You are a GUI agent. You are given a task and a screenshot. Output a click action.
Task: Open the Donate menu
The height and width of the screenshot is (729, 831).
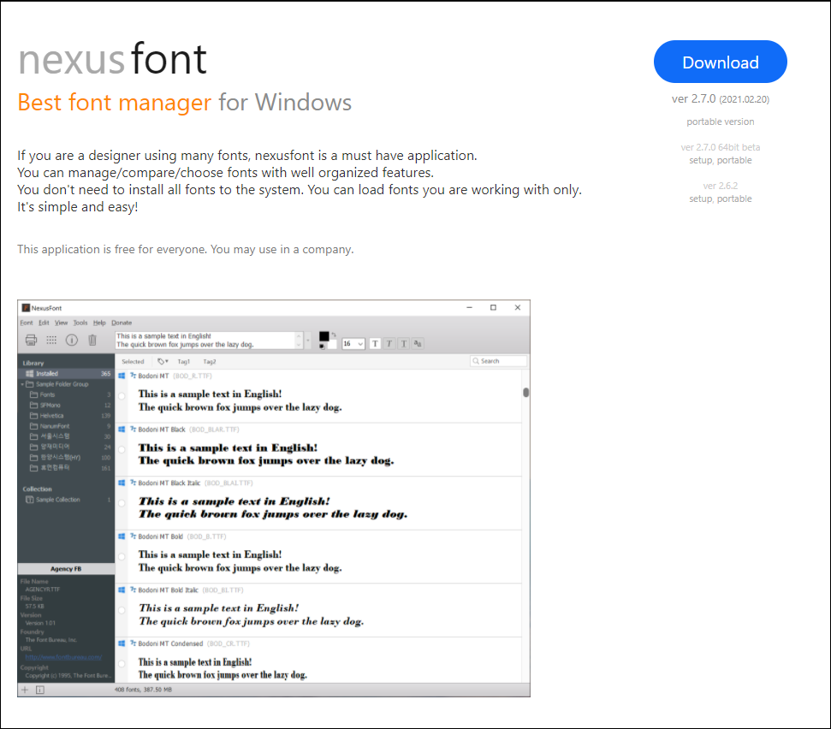[122, 323]
